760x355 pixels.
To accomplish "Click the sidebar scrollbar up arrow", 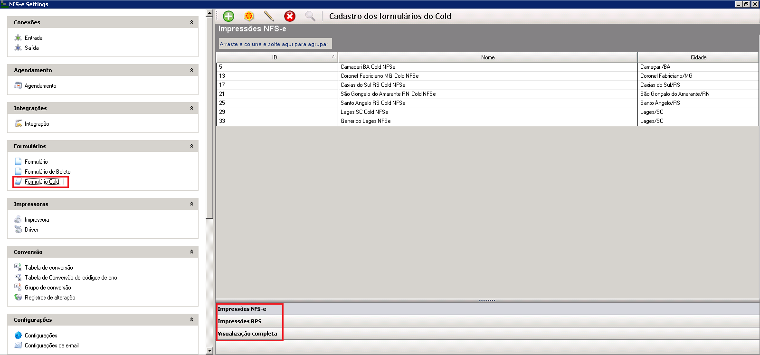I will point(209,13).
